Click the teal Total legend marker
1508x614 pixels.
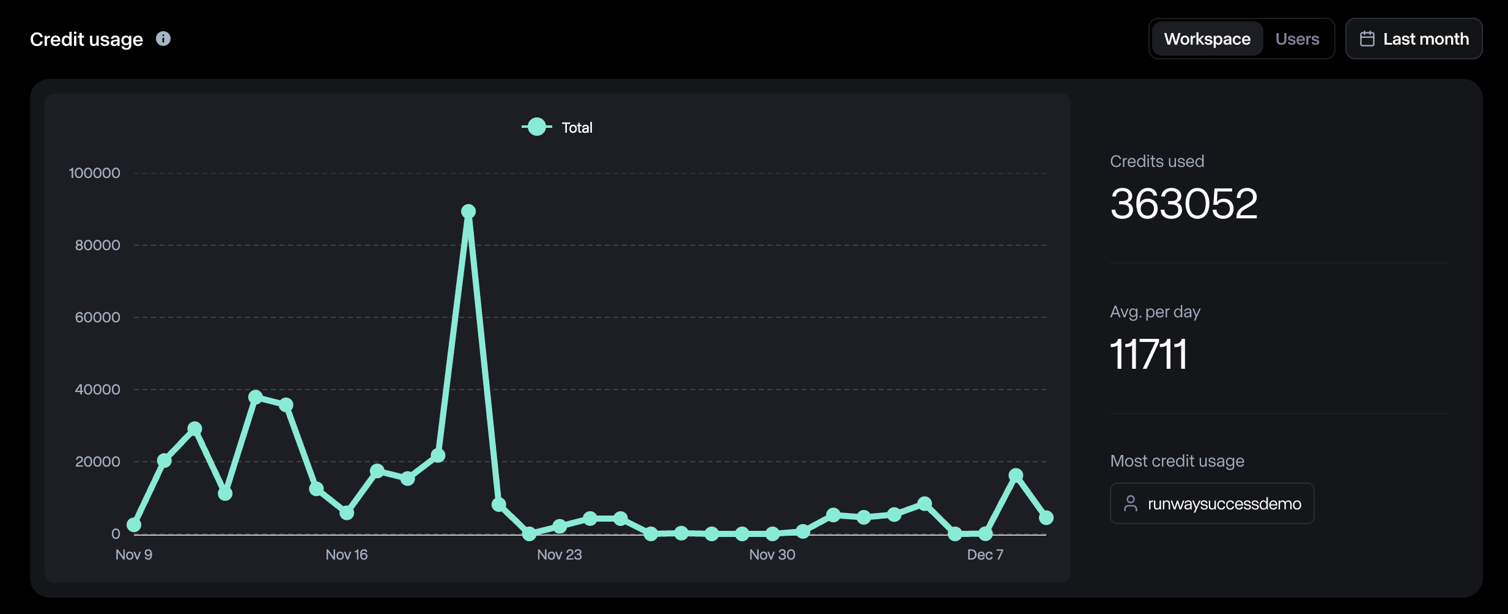pos(536,127)
